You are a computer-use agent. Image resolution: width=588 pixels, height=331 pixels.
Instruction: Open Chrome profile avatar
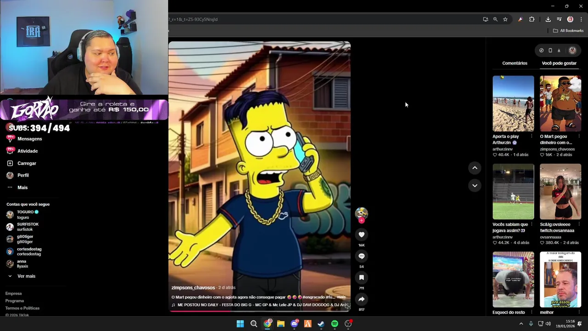tap(570, 19)
